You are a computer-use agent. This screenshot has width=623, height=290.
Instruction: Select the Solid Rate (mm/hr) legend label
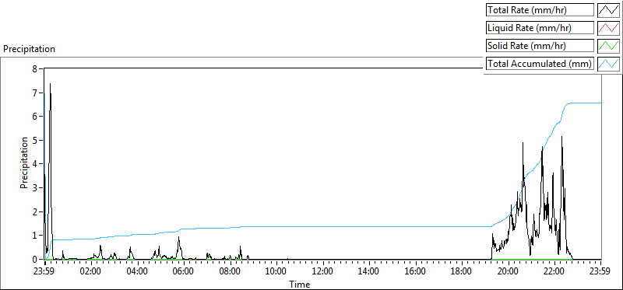tap(540, 46)
